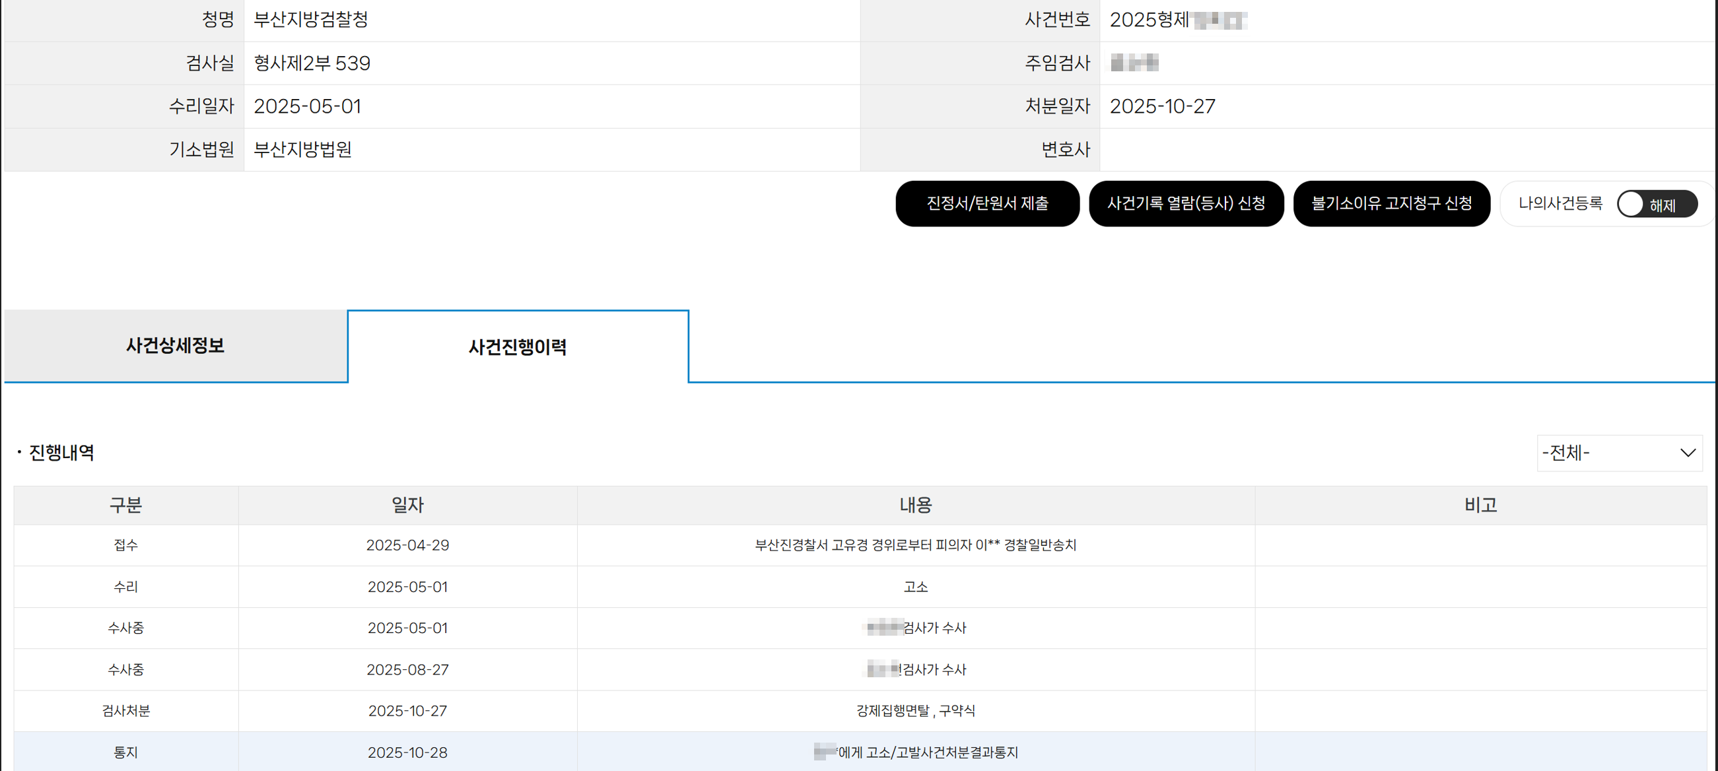Screen dimensions: 1718x771
Task: Select 수사중 row dated 2025-08-27
Action: (915, 669)
